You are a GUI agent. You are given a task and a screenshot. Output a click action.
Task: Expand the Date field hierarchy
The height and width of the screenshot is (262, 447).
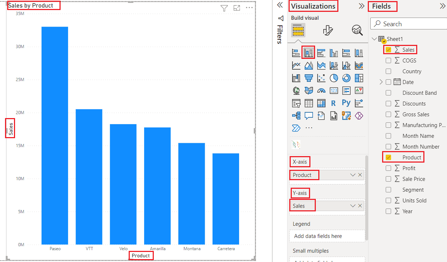pos(381,82)
